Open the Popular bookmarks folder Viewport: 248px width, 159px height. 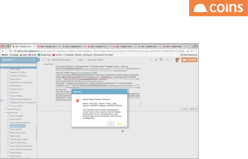tap(88, 55)
